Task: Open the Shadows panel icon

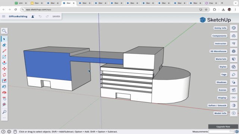Action: point(233,82)
